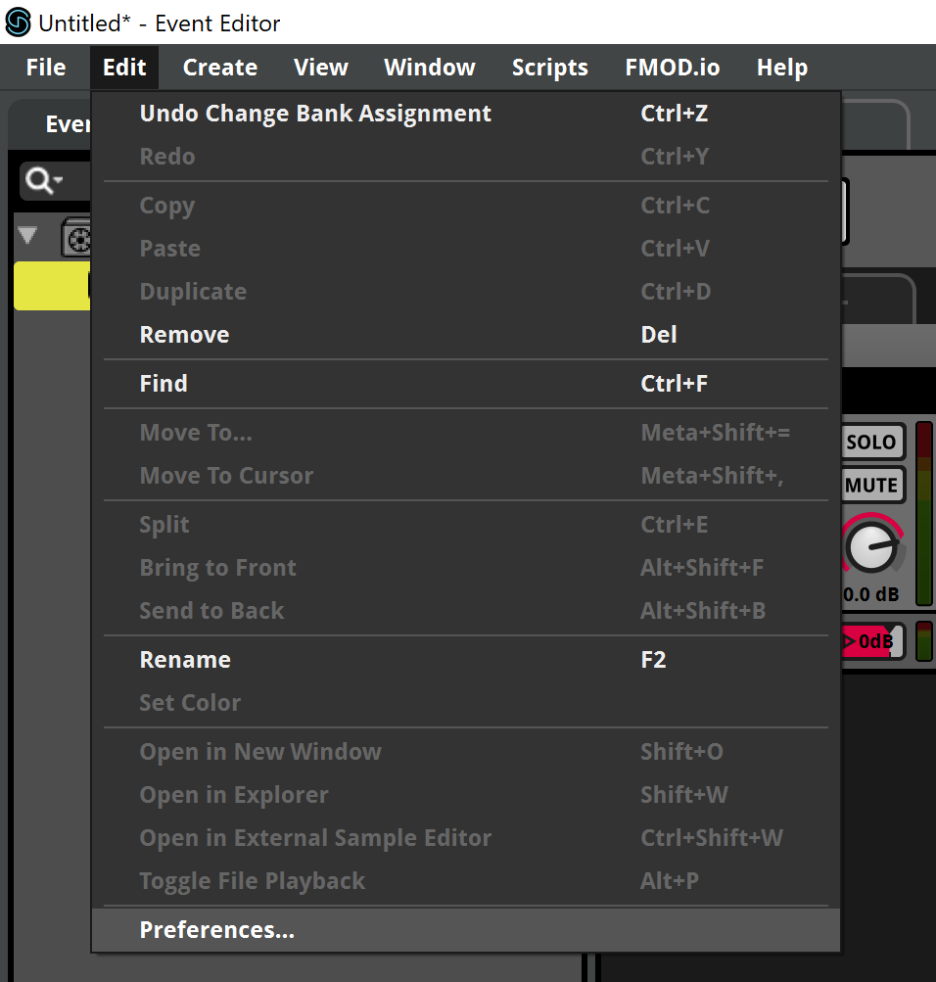Toggle the SOLO button on the track
This screenshot has width=936, height=982.
tap(872, 443)
